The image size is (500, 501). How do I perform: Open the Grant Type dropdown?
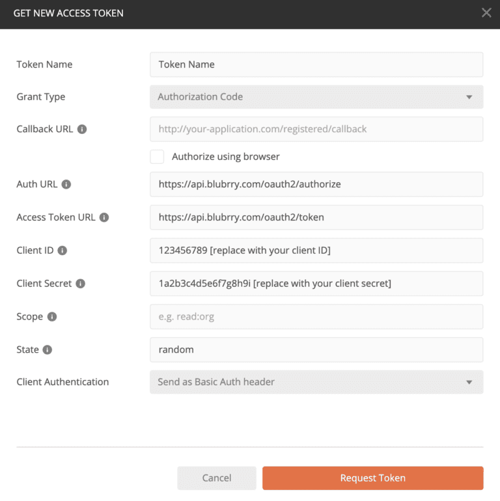tap(316, 97)
